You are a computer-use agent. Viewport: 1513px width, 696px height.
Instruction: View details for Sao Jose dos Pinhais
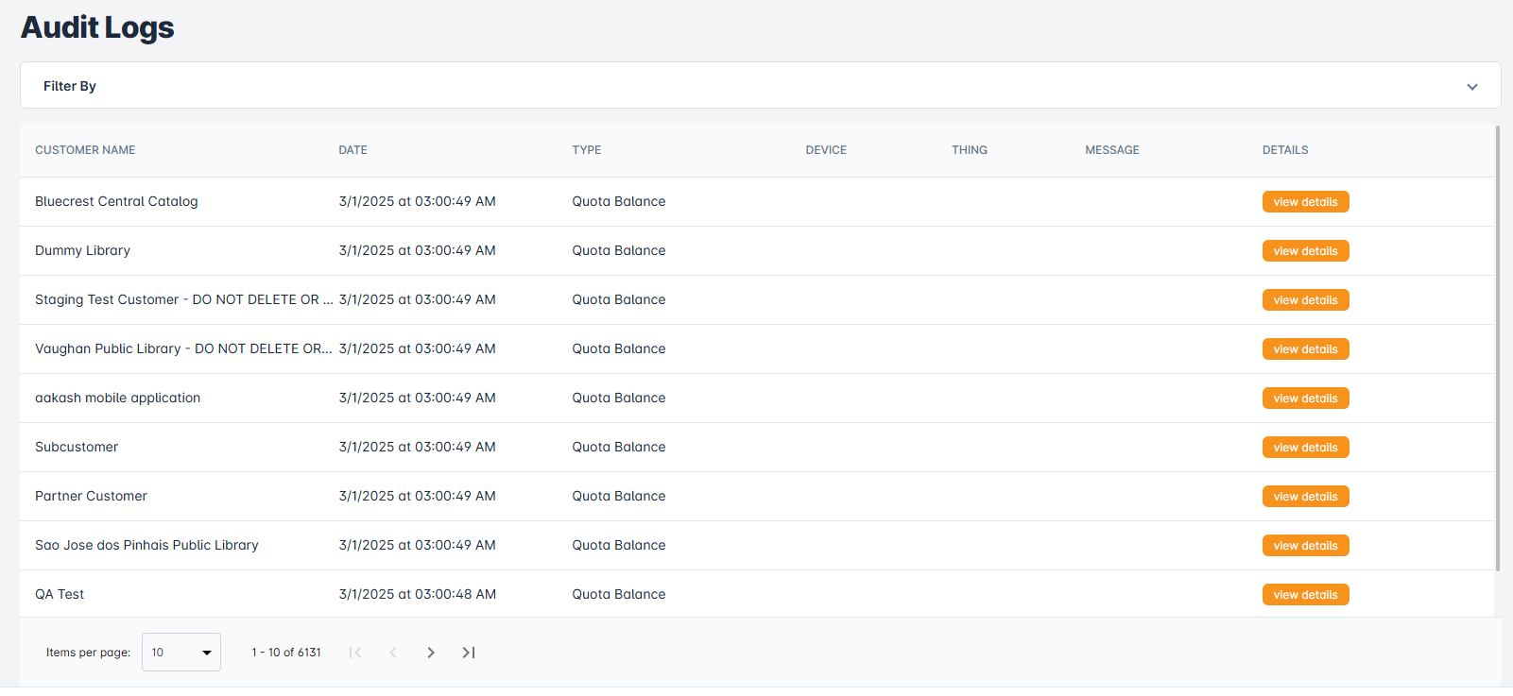tap(1305, 546)
